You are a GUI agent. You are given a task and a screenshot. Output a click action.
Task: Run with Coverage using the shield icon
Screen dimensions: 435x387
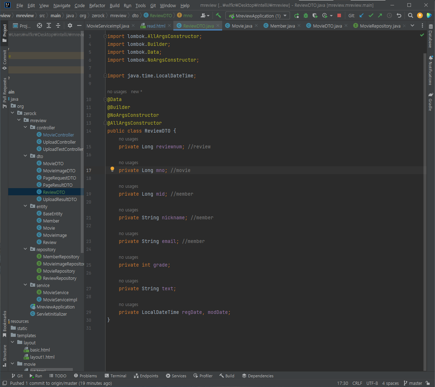315,15
